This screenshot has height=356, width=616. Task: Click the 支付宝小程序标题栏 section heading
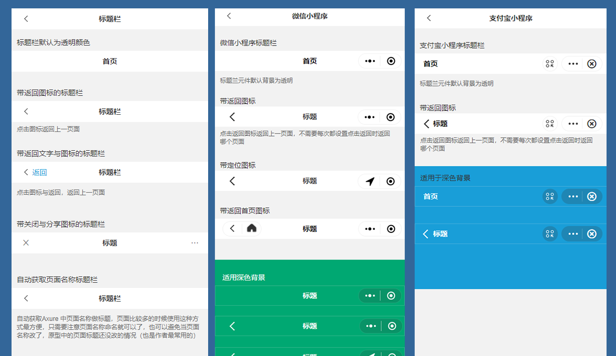point(452,46)
